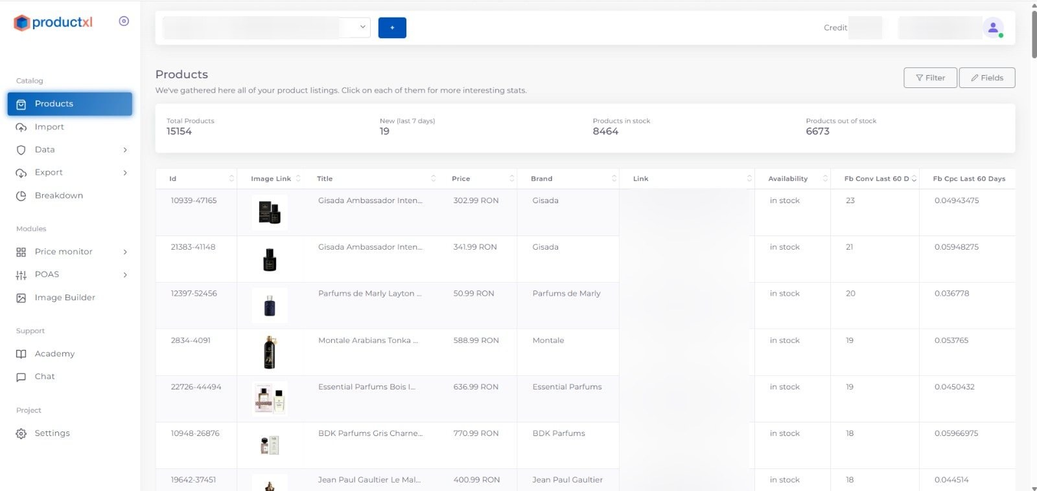Open the Settings menu item
Image resolution: width=1037 pixels, height=491 pixels.
tap(70, 433)
